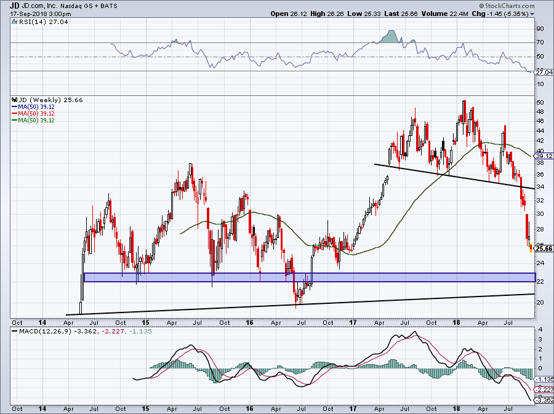Click the 70 level on the RSI axis
Image resolution: width=554 pixels, height=414 pixels.
(x=540, y=42)
